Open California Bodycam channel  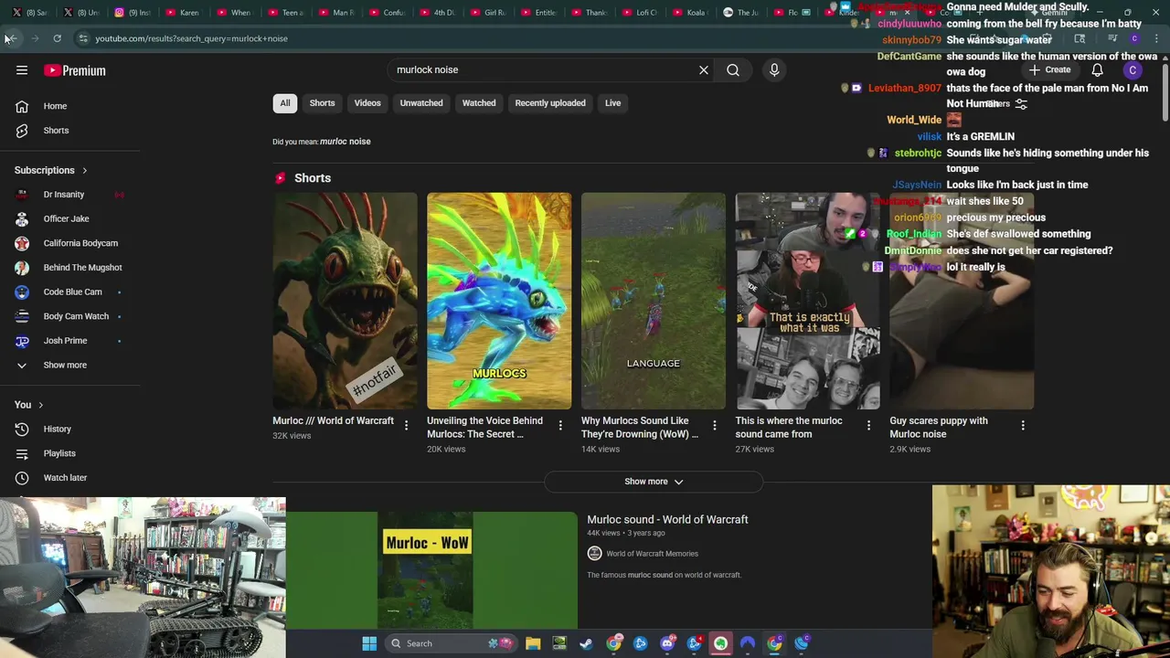(80, 243)
